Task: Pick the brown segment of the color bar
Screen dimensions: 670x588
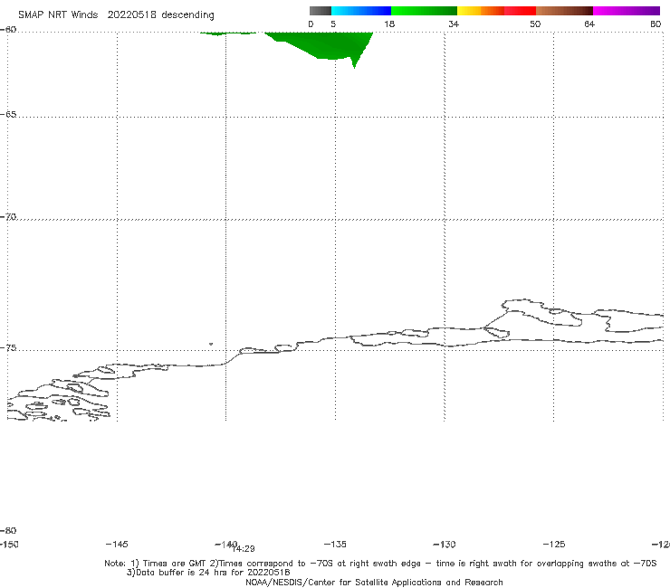Action: tap(564, 11)
